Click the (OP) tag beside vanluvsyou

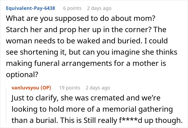pyautogui.click(x=46, y=88)
